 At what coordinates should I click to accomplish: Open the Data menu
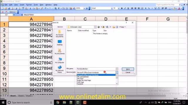click(x=42, y=5)
